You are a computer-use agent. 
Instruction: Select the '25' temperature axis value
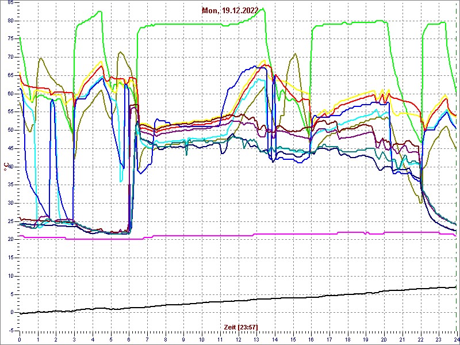[10, 221]
